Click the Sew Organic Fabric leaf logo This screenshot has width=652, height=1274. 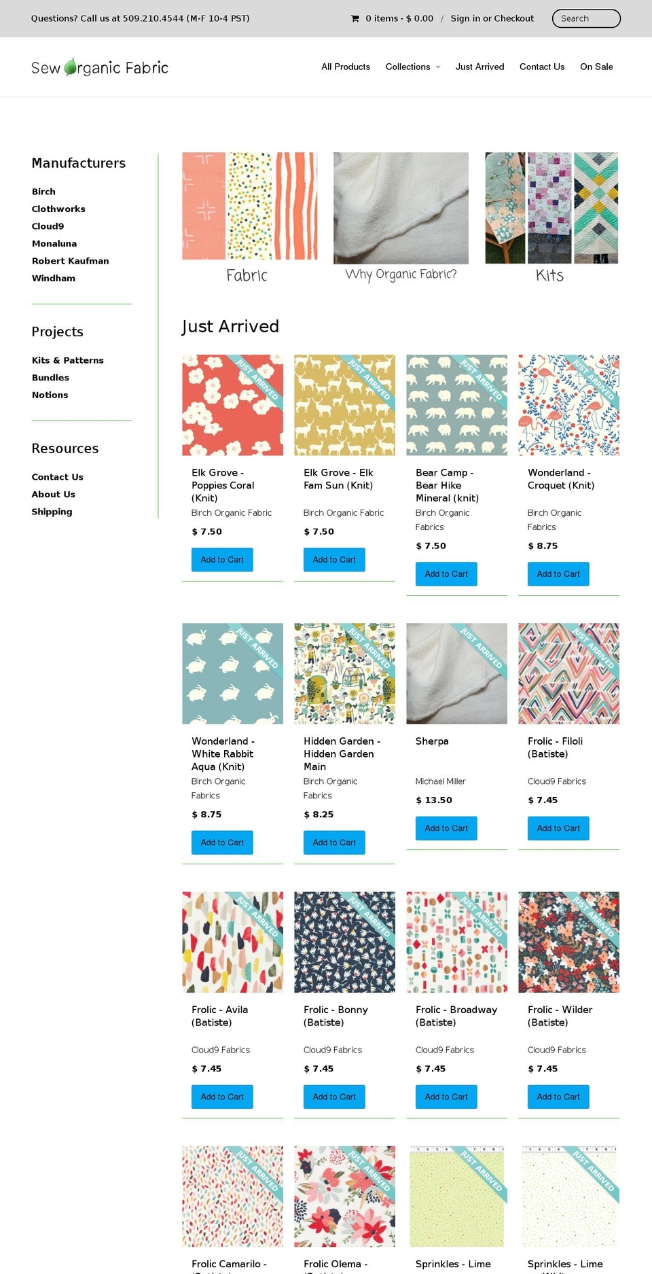coord(71,66)
